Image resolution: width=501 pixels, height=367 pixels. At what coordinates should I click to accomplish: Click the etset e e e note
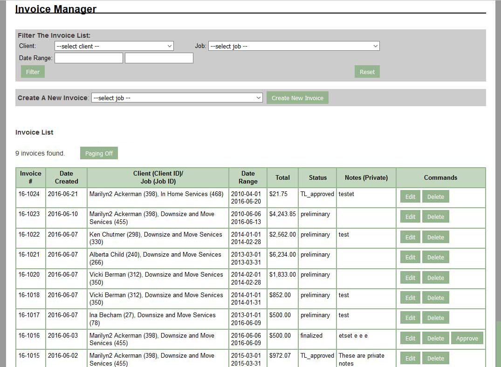(x=353, y=336)
